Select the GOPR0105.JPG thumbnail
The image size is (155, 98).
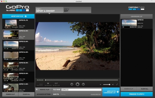(x=11, y=24)
